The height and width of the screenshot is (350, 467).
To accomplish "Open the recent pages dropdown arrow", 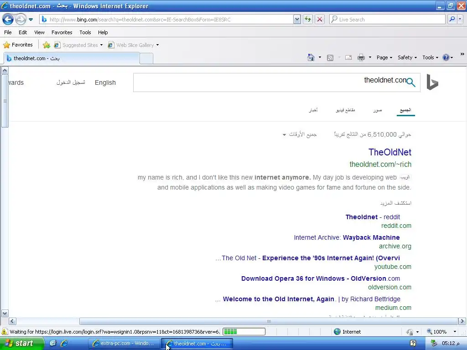I will tap(31, 20).
